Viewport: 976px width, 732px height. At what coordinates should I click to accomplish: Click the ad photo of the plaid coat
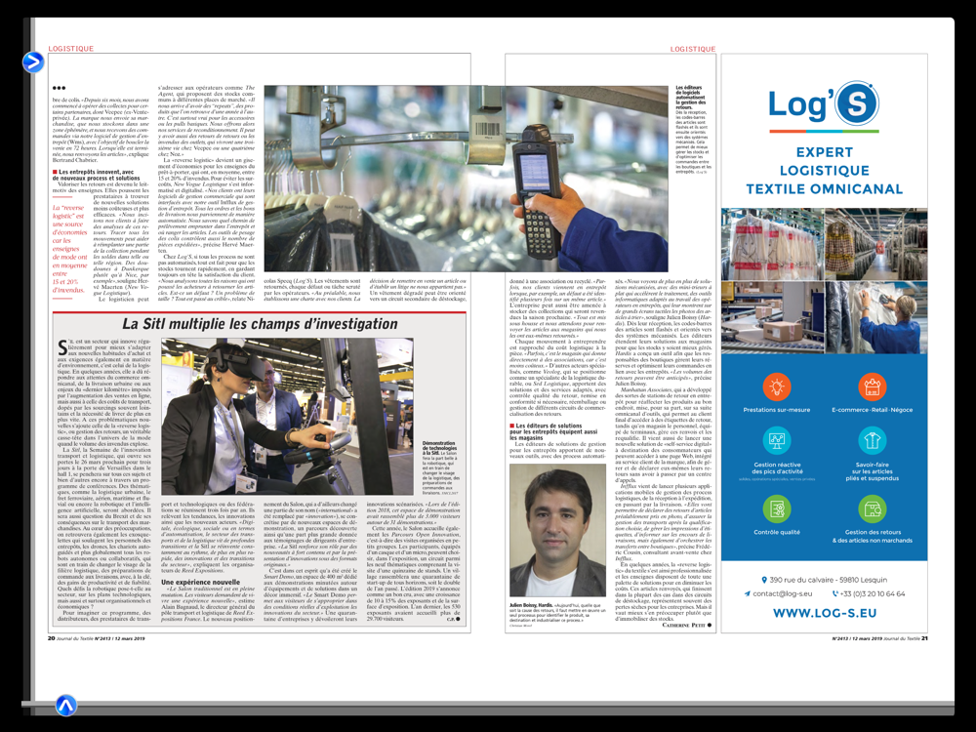(875, 244)
